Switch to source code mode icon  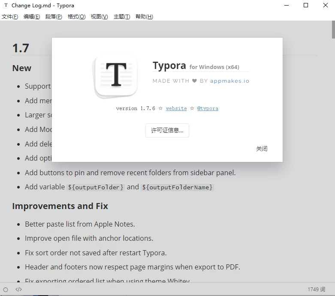(18, 290)
